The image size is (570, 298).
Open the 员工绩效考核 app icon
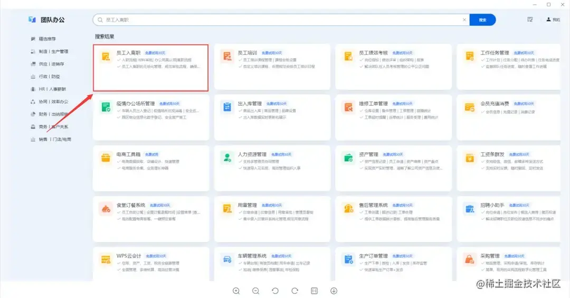pos(348,57)
